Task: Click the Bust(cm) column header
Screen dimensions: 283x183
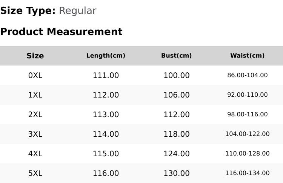Action: pos(177,55)
